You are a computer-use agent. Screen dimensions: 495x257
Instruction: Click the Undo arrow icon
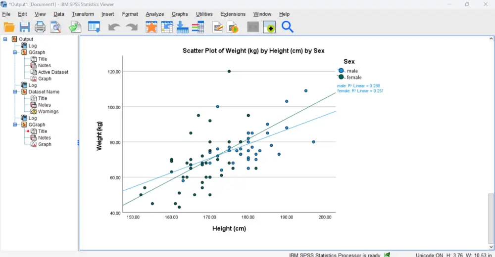coord(114,27)
